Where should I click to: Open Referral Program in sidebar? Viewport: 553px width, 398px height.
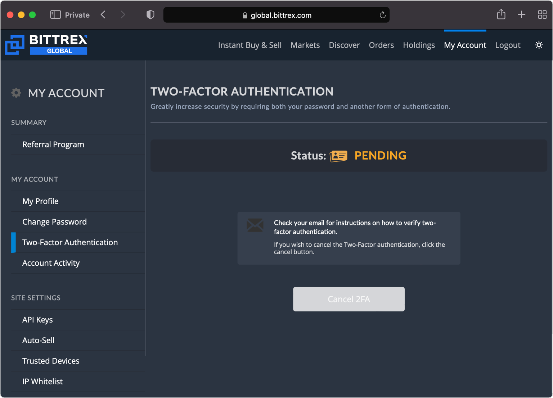coord(78,145)
